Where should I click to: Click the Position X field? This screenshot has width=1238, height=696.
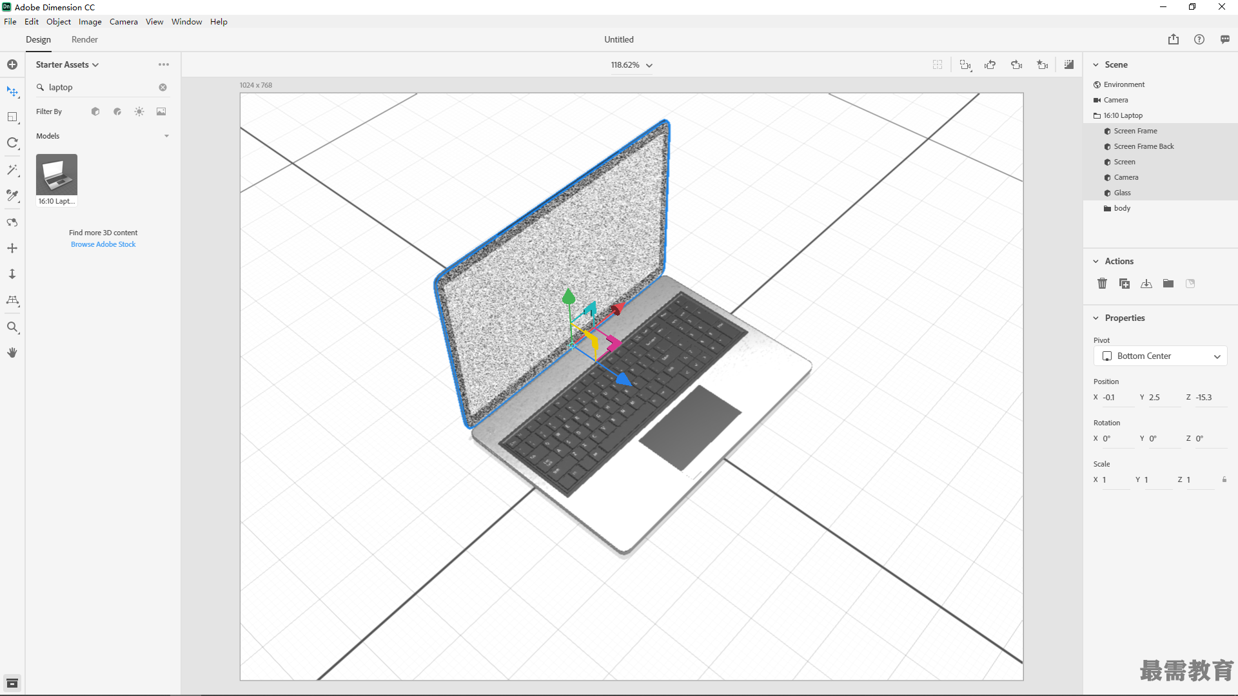click(1117, 397)
